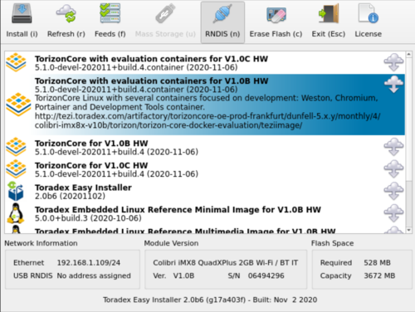Click the module version V1.0B value
Image resolution: width=415 pixels, height=312 pixels.
(x=183, y=275)
